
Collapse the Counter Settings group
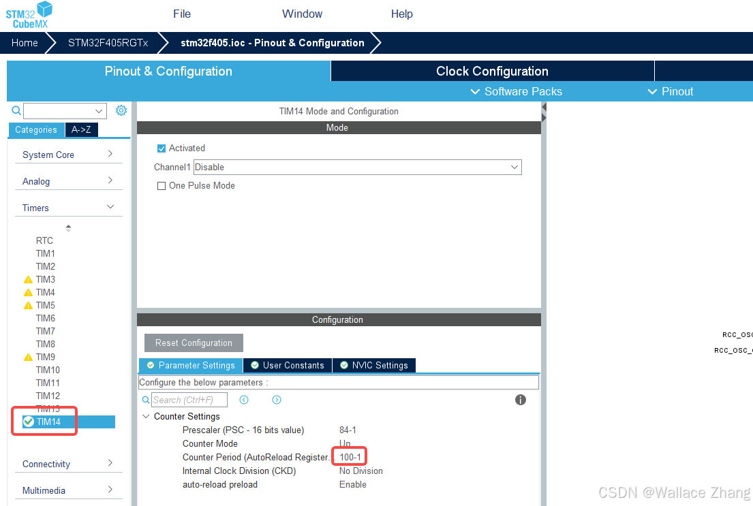pos(146,416)
